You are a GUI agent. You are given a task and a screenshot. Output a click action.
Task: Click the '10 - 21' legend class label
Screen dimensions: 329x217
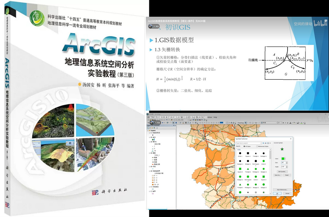click(156, 185)
